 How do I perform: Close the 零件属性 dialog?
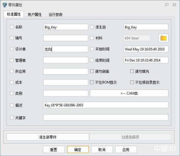point(174,5)
